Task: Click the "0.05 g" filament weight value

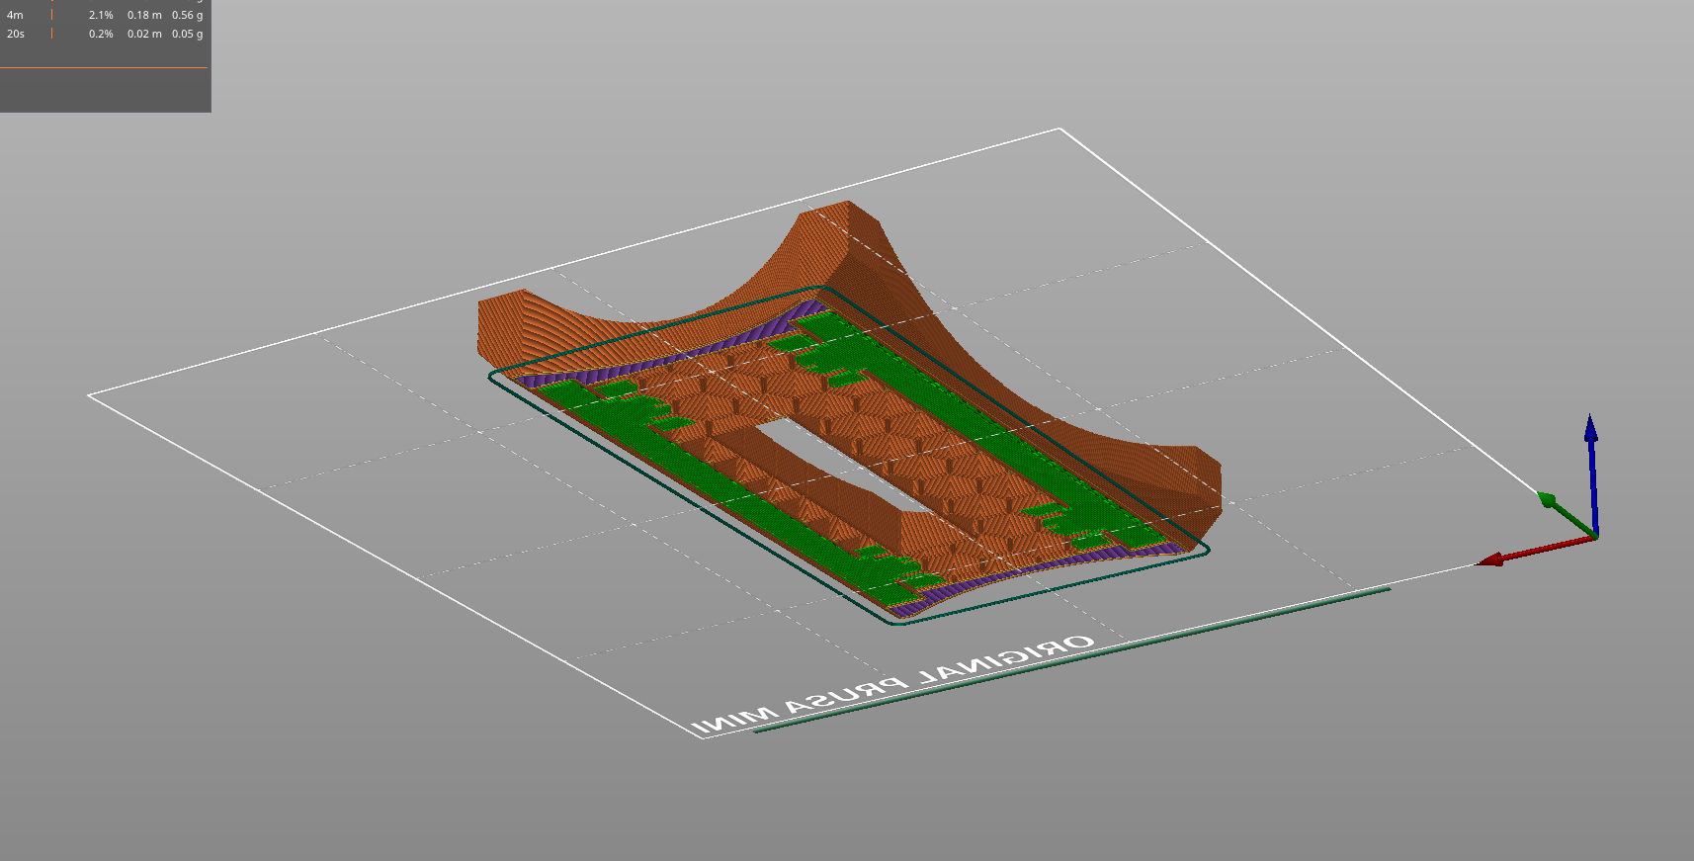Action: point(188,34)
